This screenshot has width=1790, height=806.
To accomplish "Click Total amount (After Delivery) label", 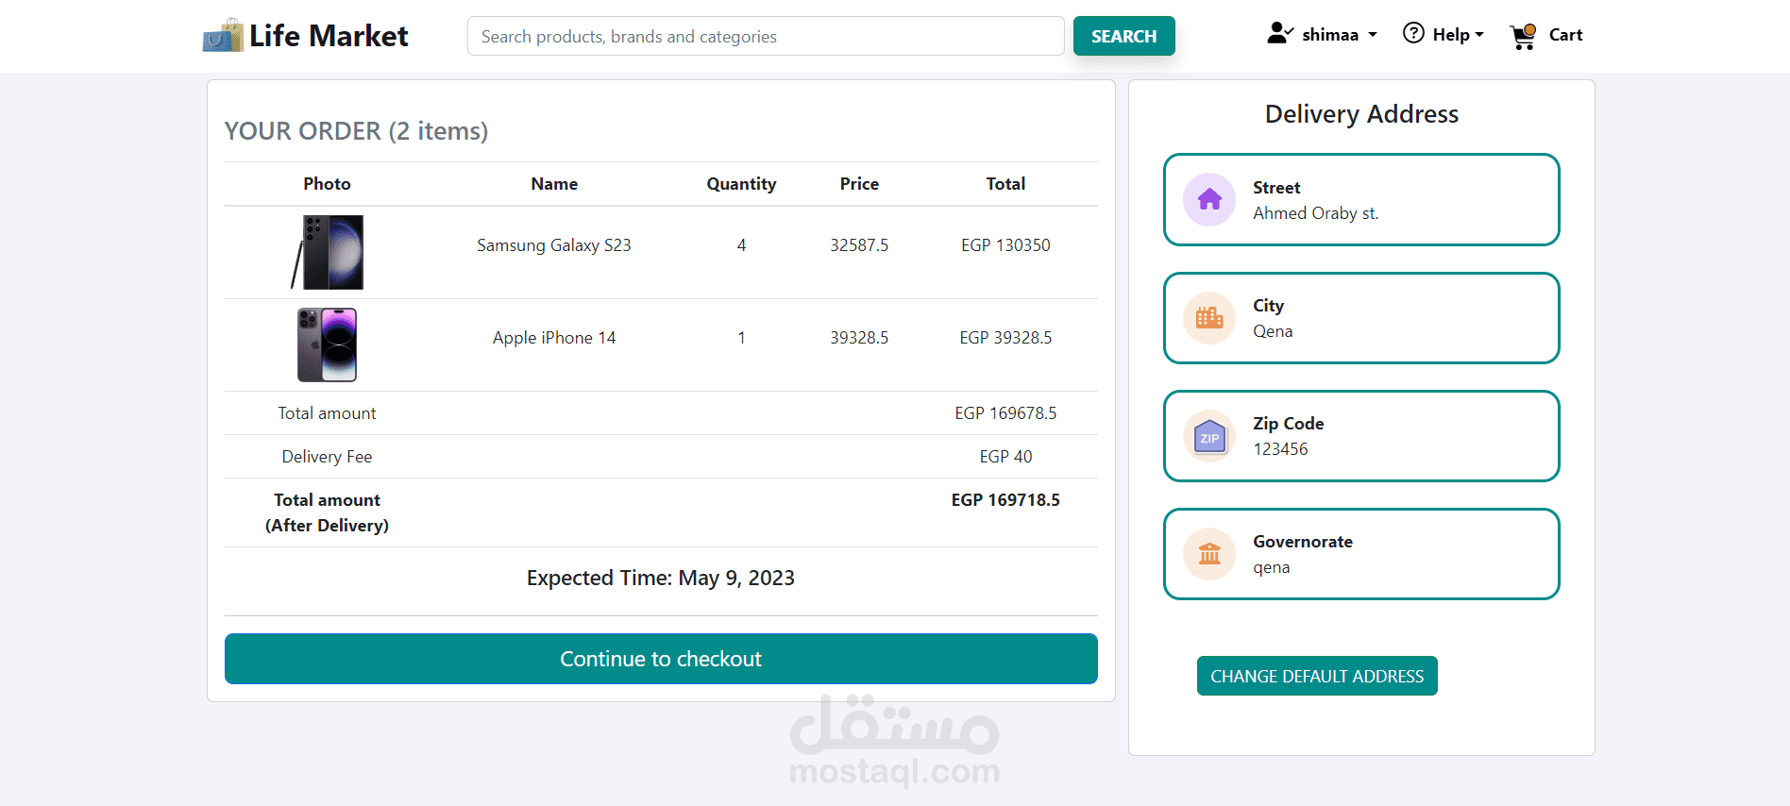I will [x=327, y=512].
